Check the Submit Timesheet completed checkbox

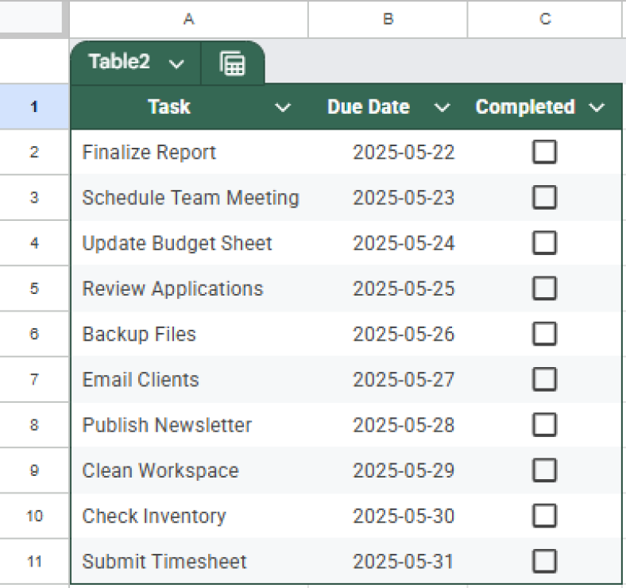coord(544,561)
